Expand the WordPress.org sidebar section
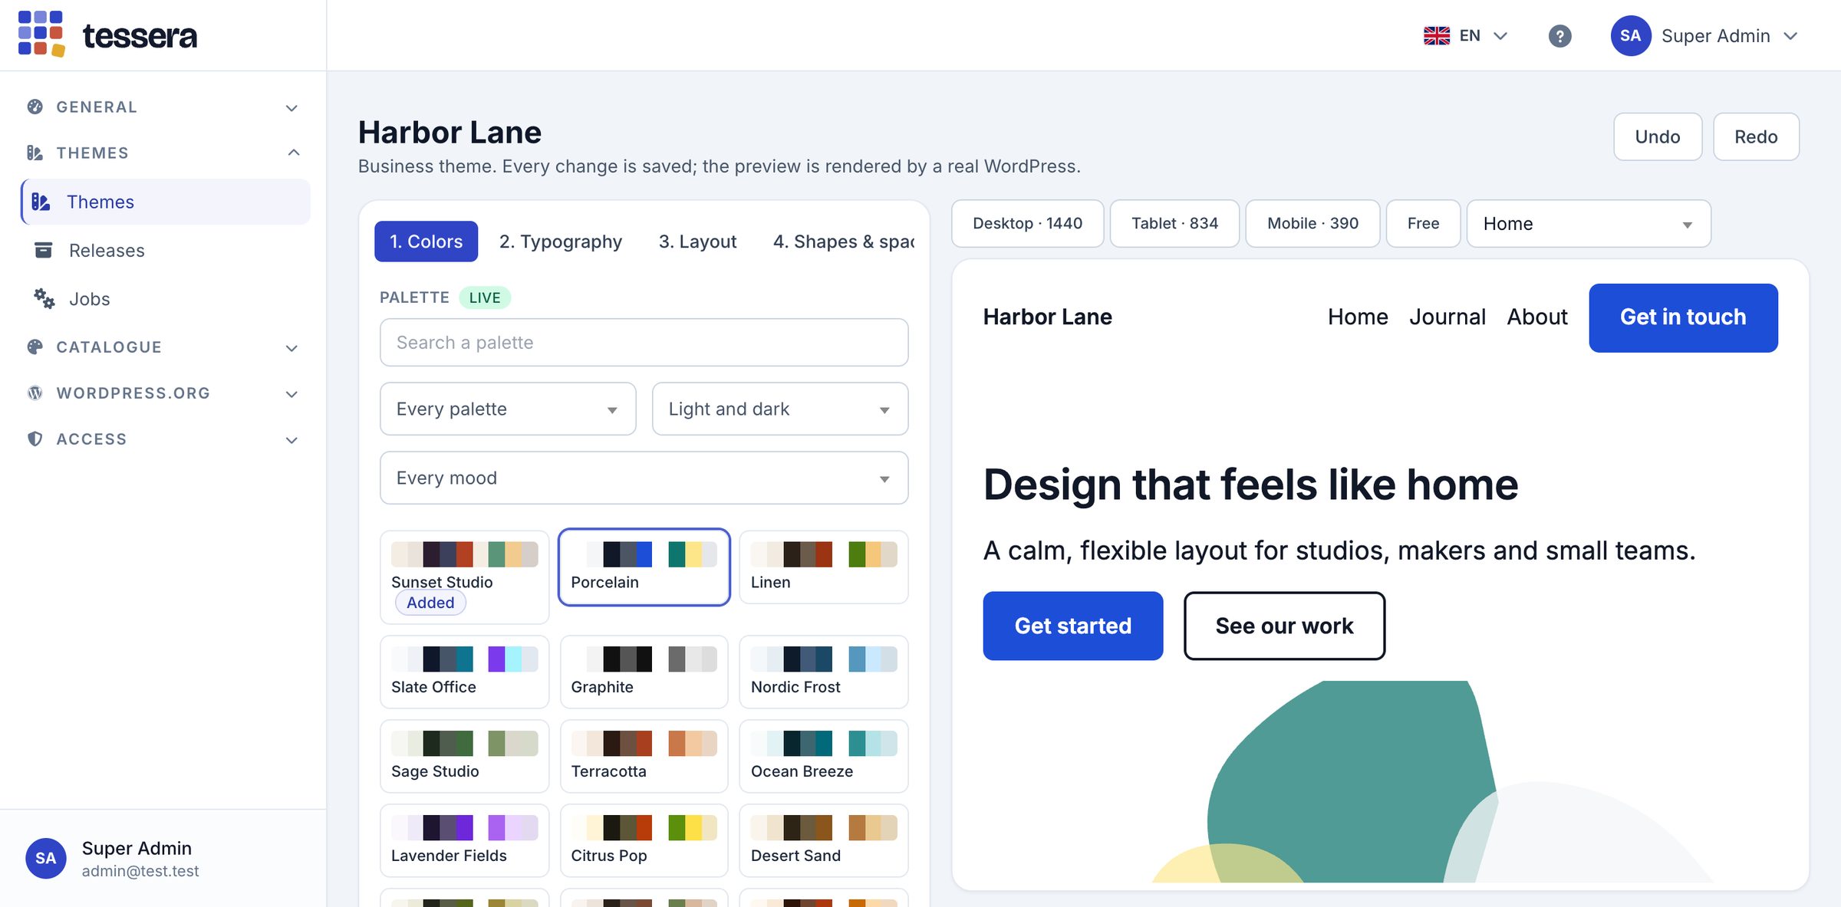1841x907 pixels. (x=163, y=393)
